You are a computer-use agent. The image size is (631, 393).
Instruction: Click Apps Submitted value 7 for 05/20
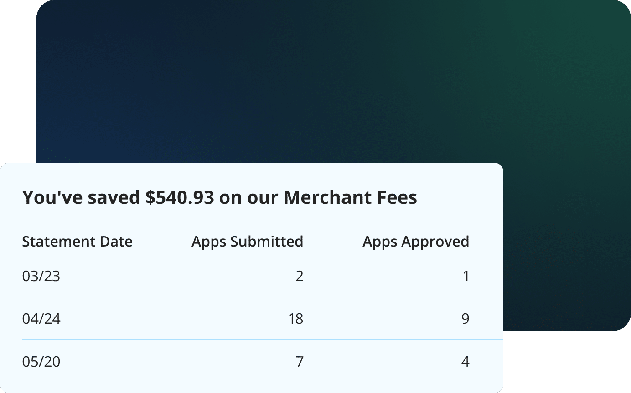(300, 362)
